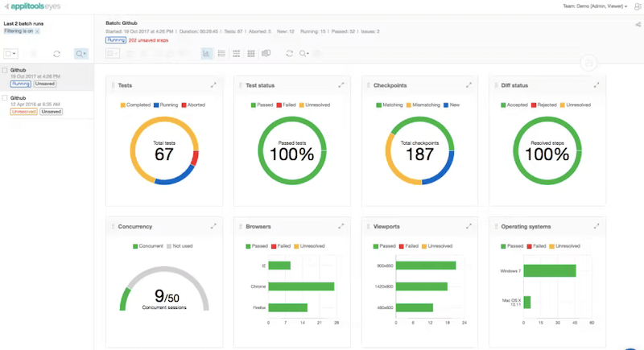Open the user account icon at top right
Image resolution: width=644 pixels, height=350 pixels.
tap(638, 6)
